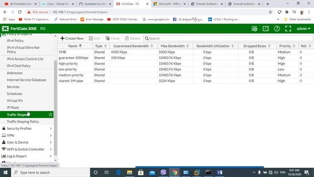Select the guarantee-100kbps shaper row

[x=185, y=58]
